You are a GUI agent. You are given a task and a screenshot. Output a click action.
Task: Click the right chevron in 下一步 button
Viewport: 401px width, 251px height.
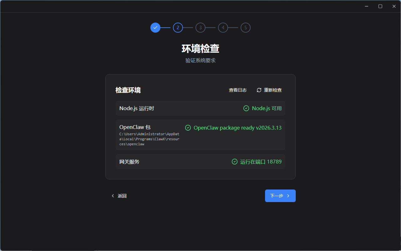(x=288, y=196)
